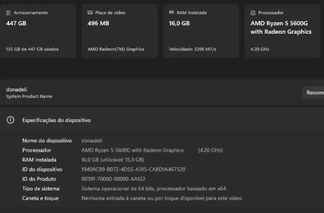This screenshot has width=324, height=213.
Task: Click the Renomear button for this PC
Action: [313, 92]
